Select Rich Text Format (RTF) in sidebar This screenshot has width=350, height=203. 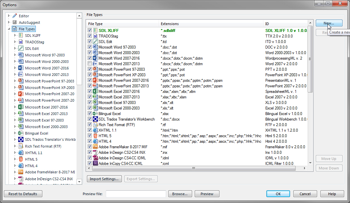tap(42, 146)
